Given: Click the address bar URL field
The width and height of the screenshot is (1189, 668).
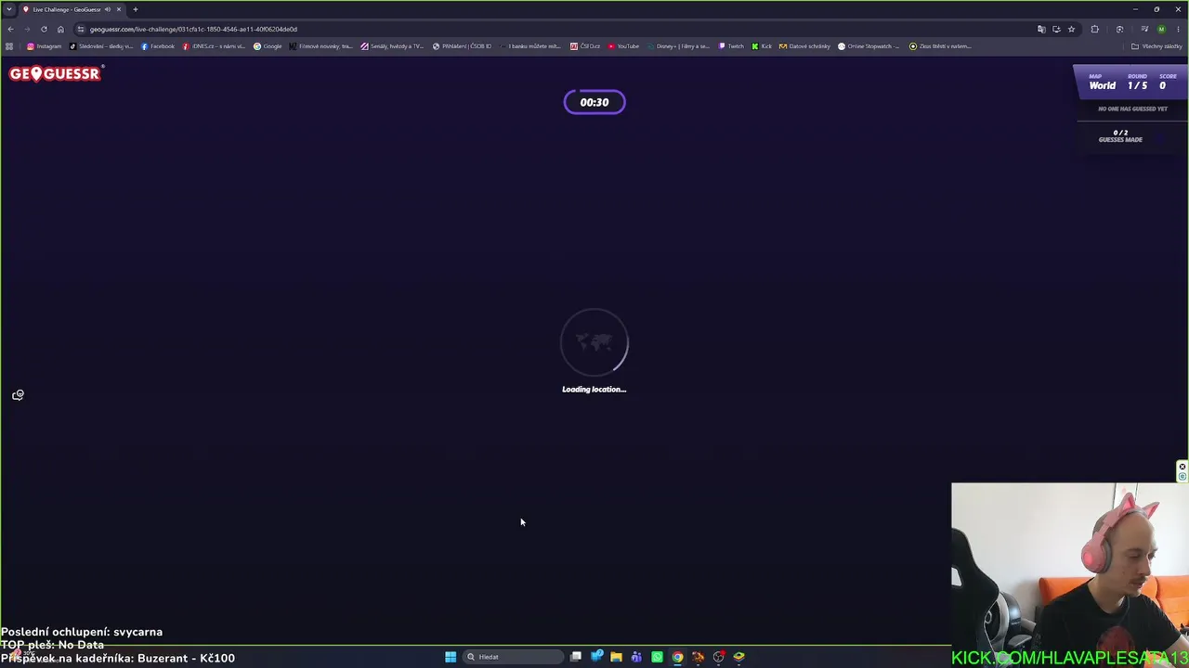Looking at the screenshot, I should (557, 29).
